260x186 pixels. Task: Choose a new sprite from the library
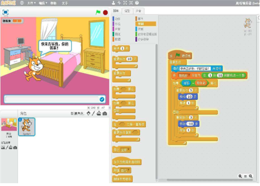click(x=88, y=113)
